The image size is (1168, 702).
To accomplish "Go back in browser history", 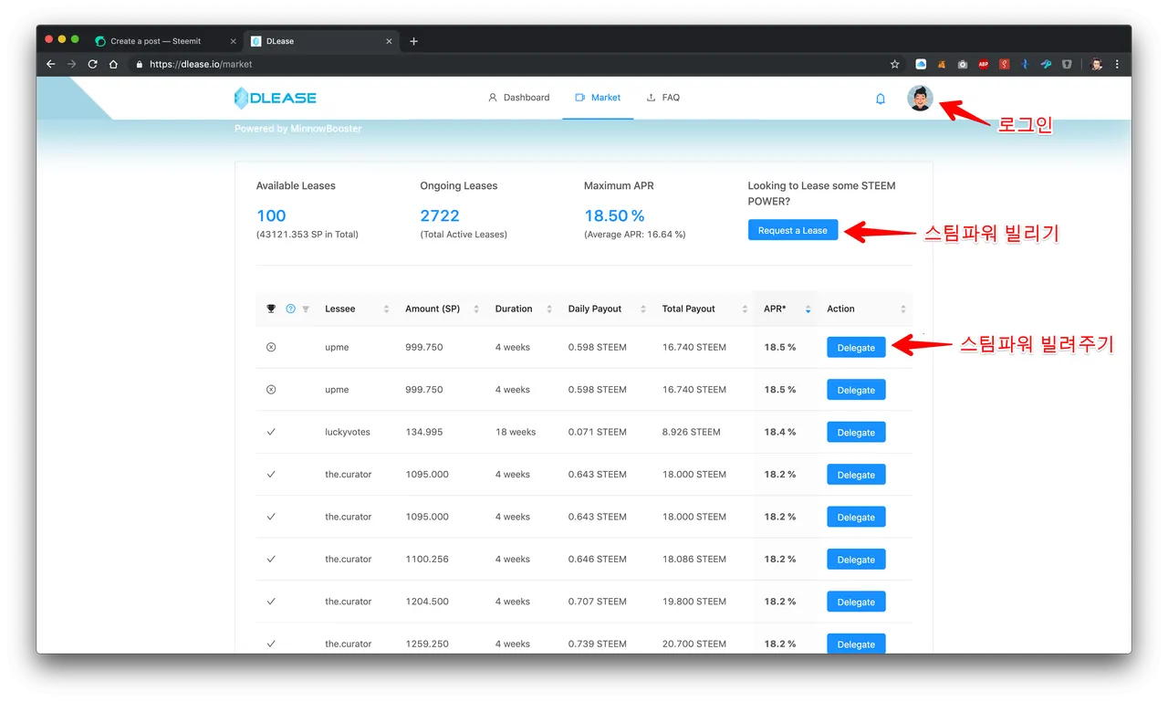I will click(x=51, y=65).
